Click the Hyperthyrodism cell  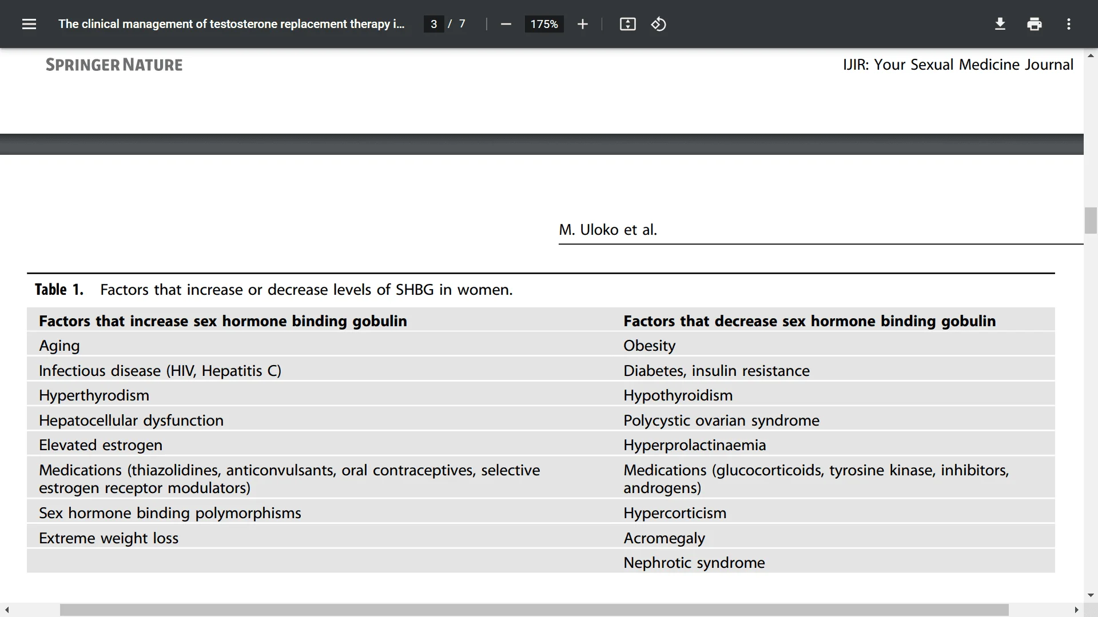tap(94, 395)
